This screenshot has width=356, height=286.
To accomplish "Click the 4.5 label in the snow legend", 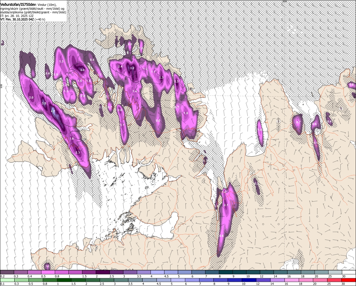I will (x=167, y=276).
